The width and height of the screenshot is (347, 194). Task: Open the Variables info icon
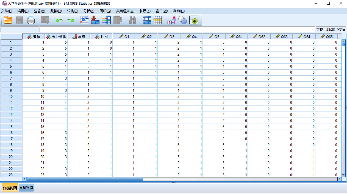pos(106,20)
